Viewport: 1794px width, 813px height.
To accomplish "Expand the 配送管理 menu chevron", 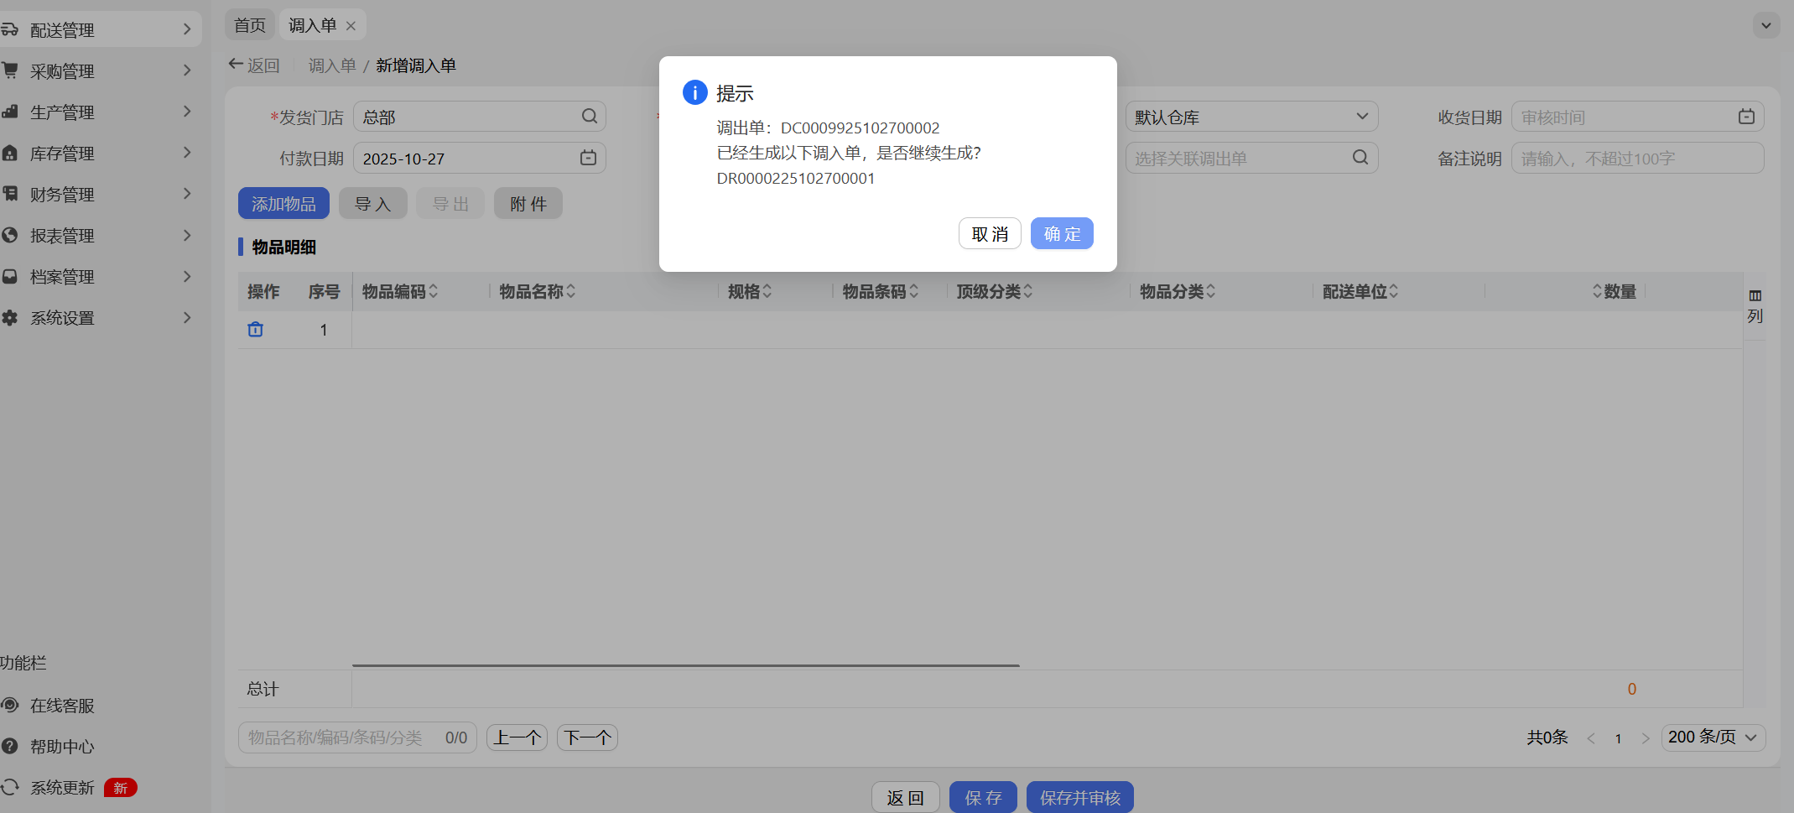I will coord(187,29).
